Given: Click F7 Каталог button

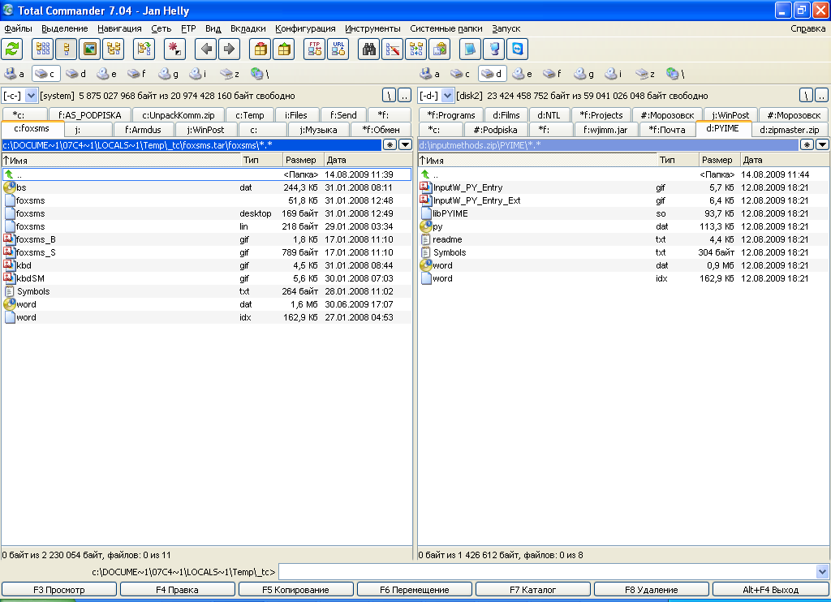Looking at the screenshot, I should pos(532,589).
